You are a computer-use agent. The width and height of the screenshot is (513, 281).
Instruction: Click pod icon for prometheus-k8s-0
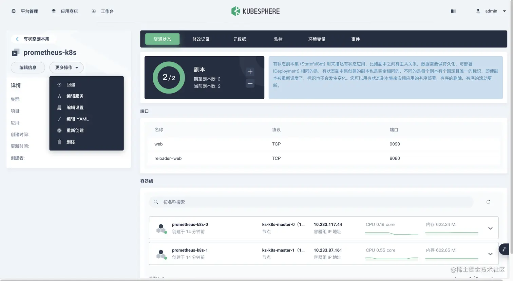(161, 228)
